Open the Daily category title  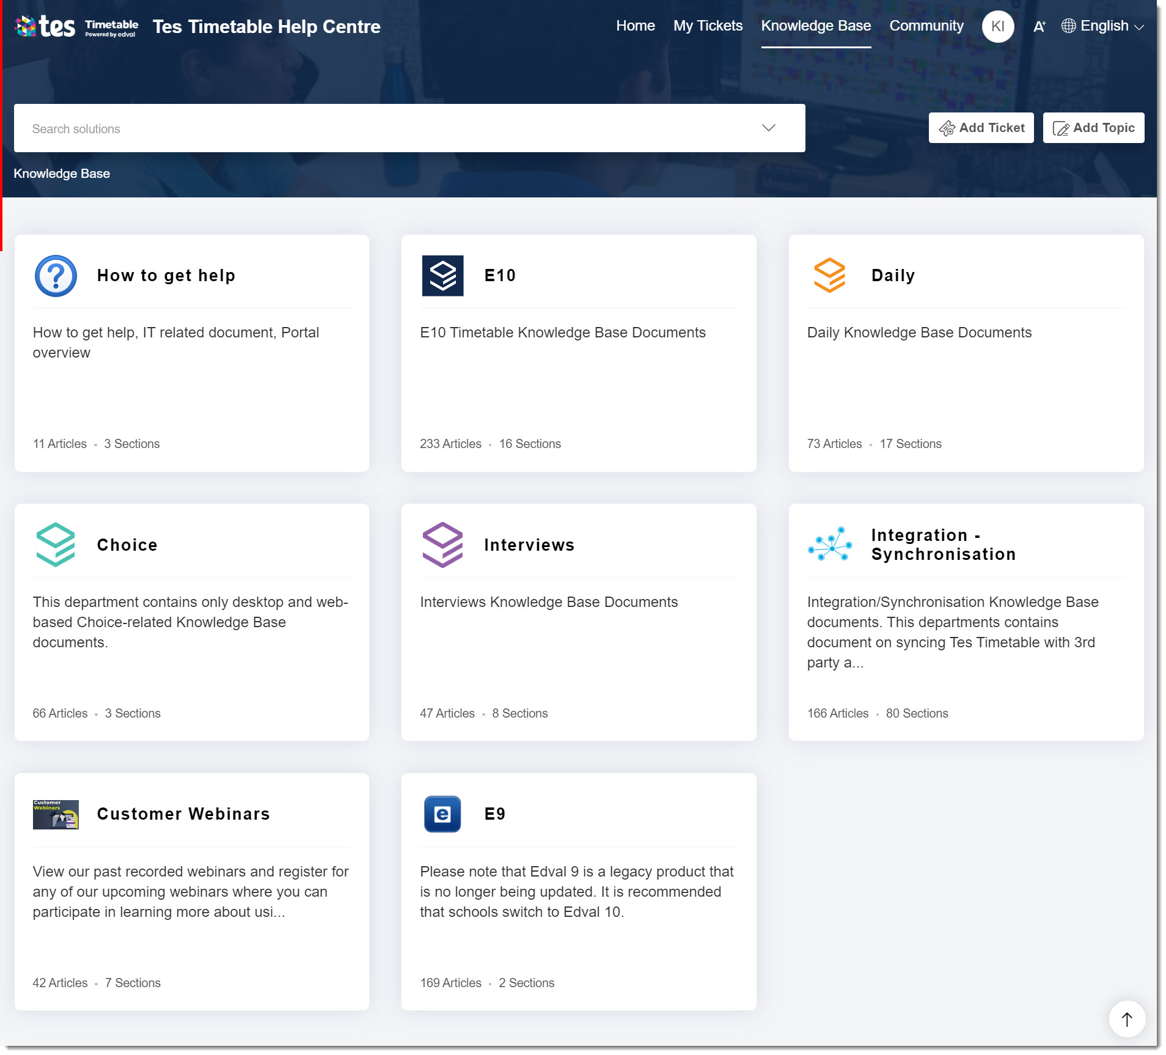coord(893,276)
